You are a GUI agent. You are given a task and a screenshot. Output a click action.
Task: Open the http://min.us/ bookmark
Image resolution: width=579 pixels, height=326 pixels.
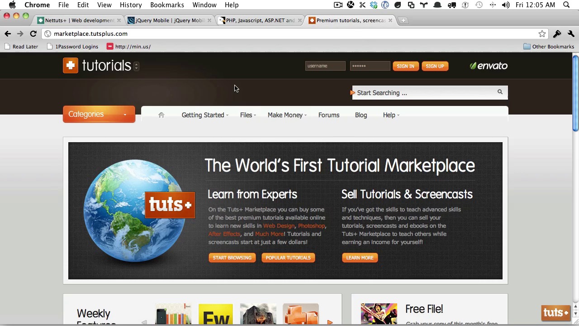click(x=129, y=47)
